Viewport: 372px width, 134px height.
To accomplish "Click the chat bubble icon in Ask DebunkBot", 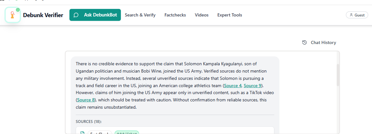I will (x=76, y=15).
